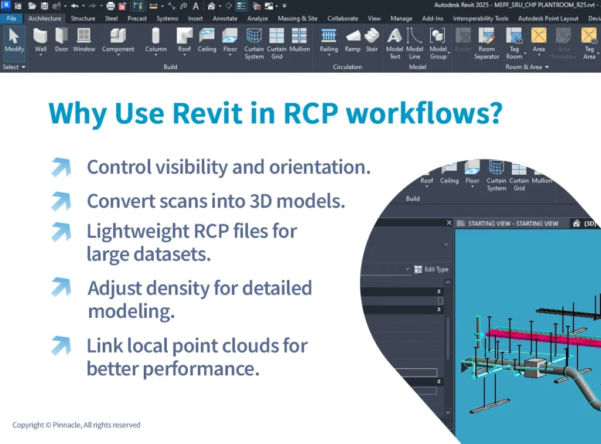This screenshot has height=444, width=601.
Task: Select Curtain System in the main ribbon
Action: 254,43
